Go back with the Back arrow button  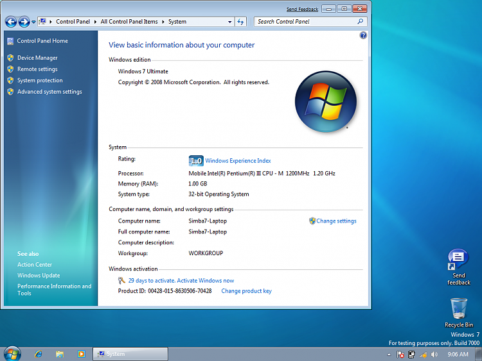pyautogui.click(x=11, y=22)
